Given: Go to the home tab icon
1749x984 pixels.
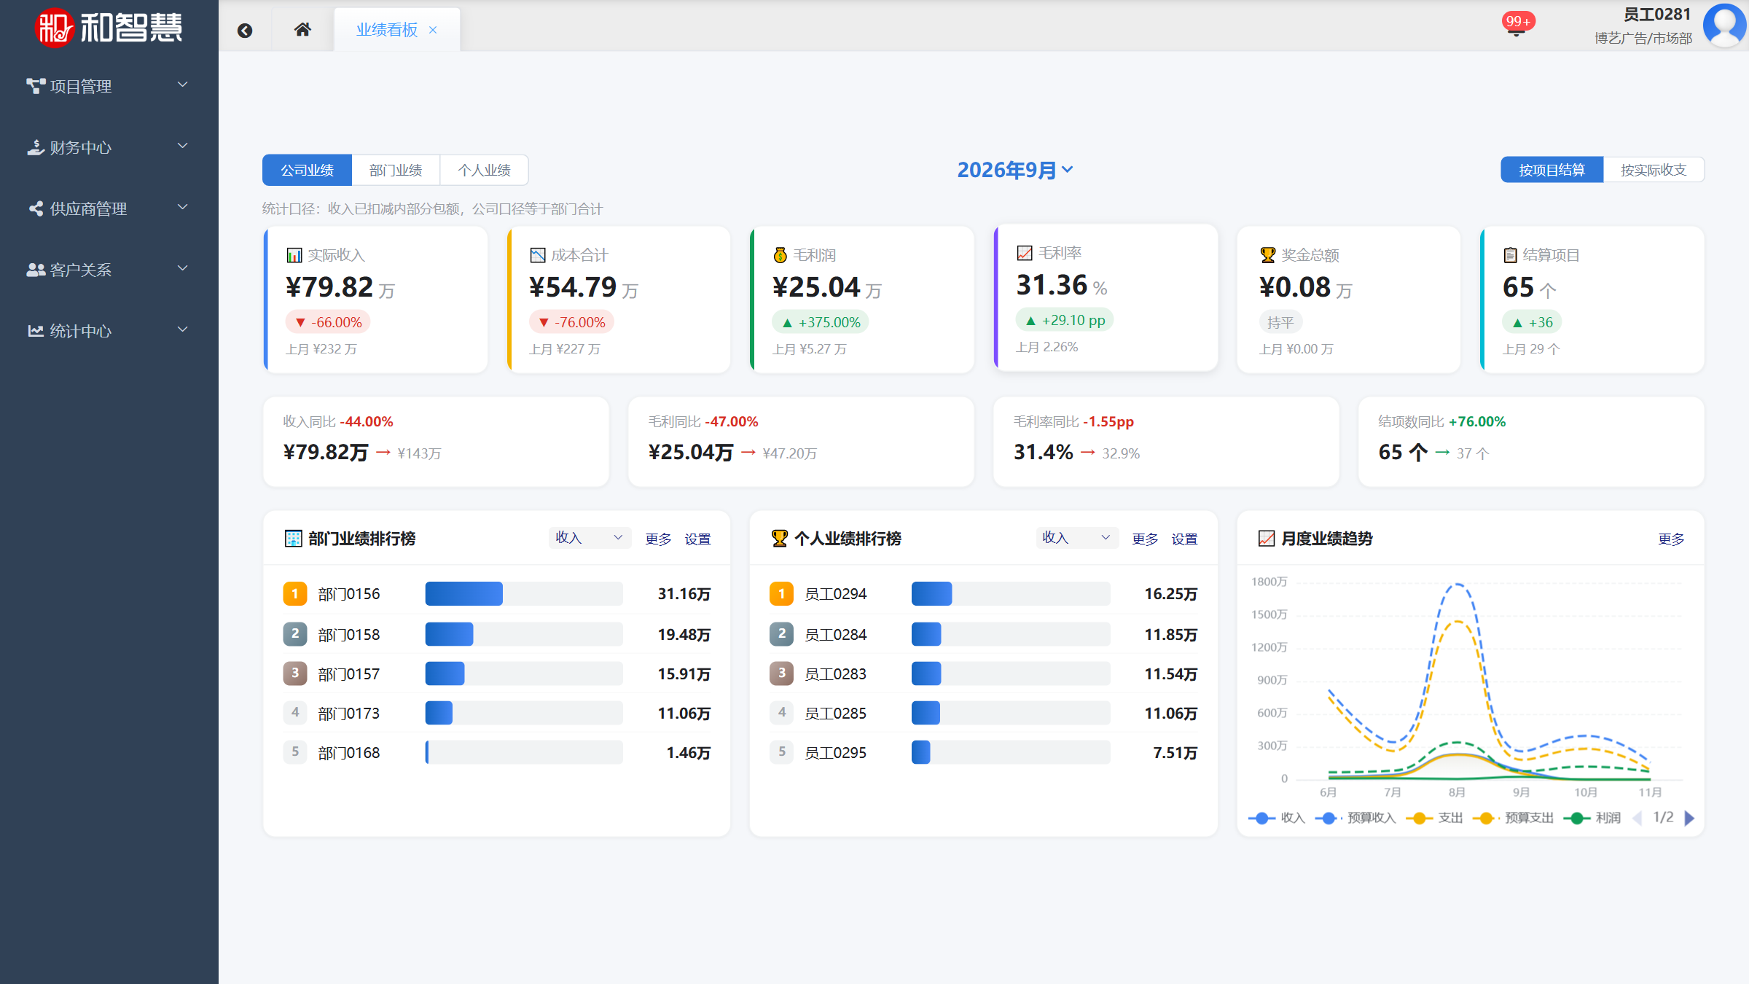Looking at the screenshot, I should pos(302,30).
